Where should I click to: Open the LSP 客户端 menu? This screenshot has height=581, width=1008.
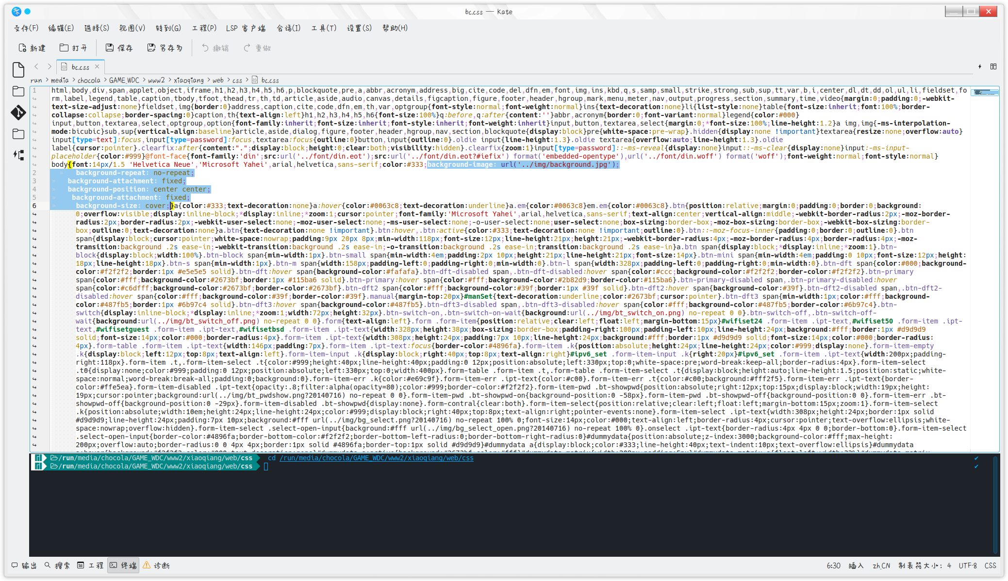coord(246,28)
